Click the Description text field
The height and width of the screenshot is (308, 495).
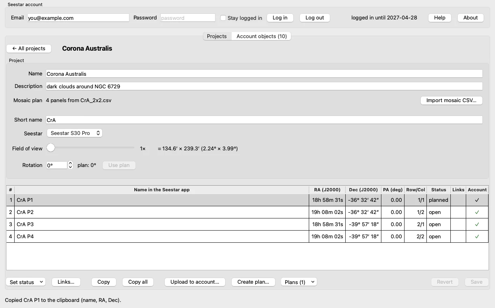pos(264,86)
